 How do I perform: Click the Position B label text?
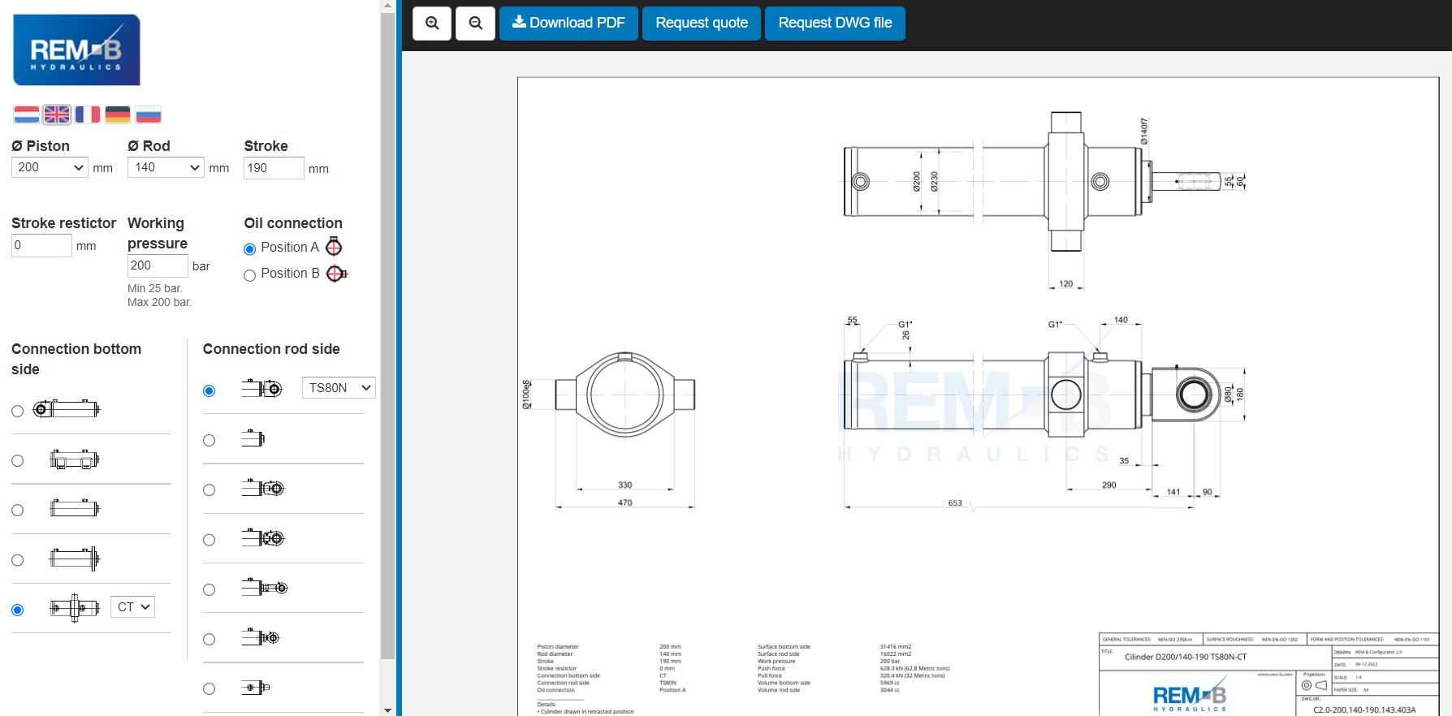coord(290,274)
